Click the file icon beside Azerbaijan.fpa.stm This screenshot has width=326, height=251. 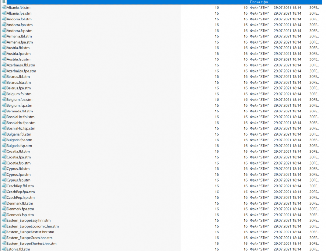tap(4, 71)
